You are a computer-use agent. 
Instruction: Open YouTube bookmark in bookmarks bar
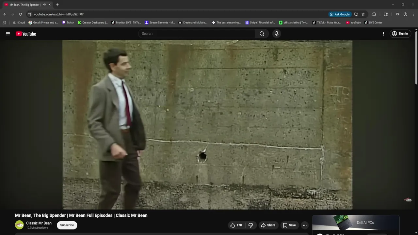353,23
